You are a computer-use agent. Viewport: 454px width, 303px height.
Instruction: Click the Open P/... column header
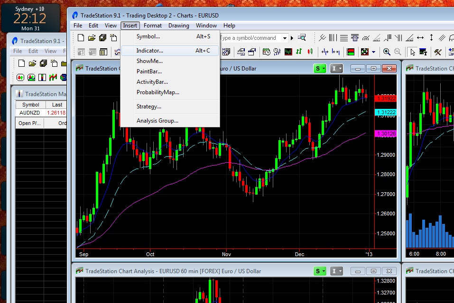coord(29,123)
